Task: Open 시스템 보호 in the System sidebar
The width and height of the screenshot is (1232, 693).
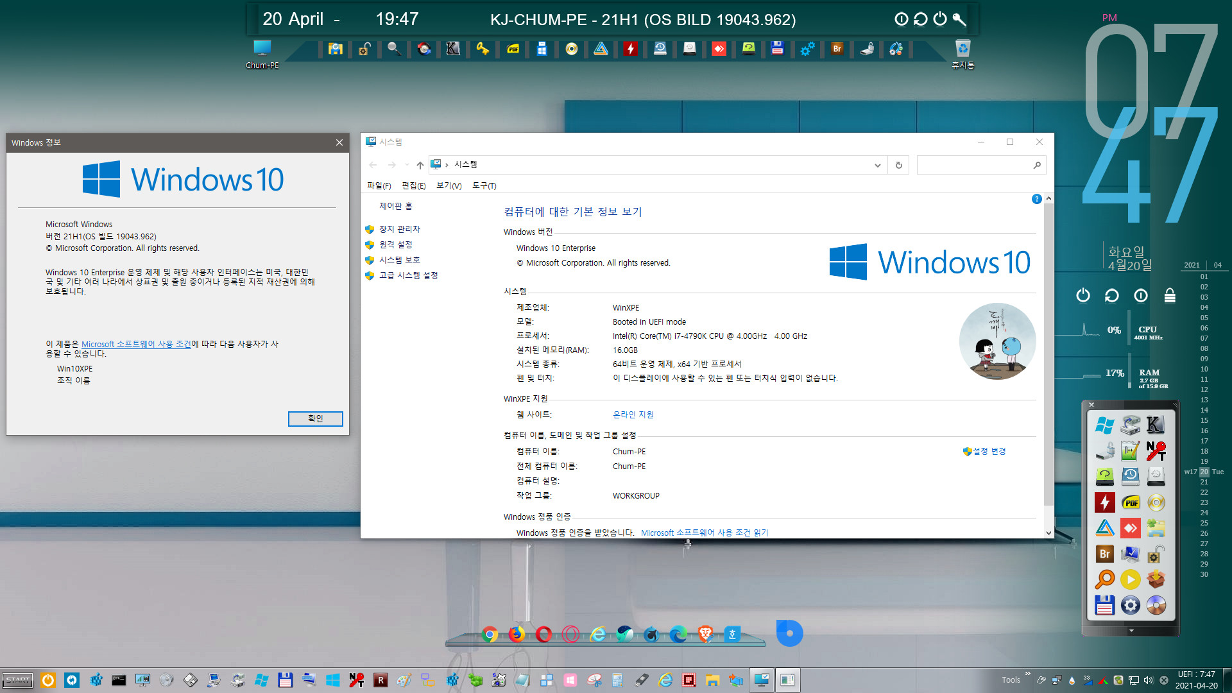Action: pos(399,260)
